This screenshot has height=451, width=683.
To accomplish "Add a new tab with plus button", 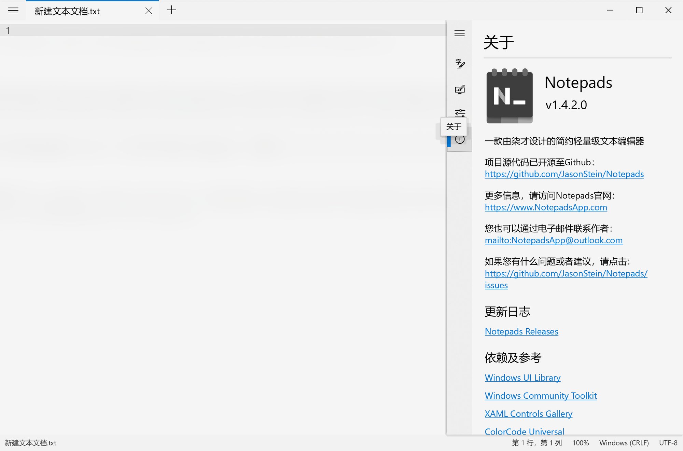I will click(x=171, y=10).
